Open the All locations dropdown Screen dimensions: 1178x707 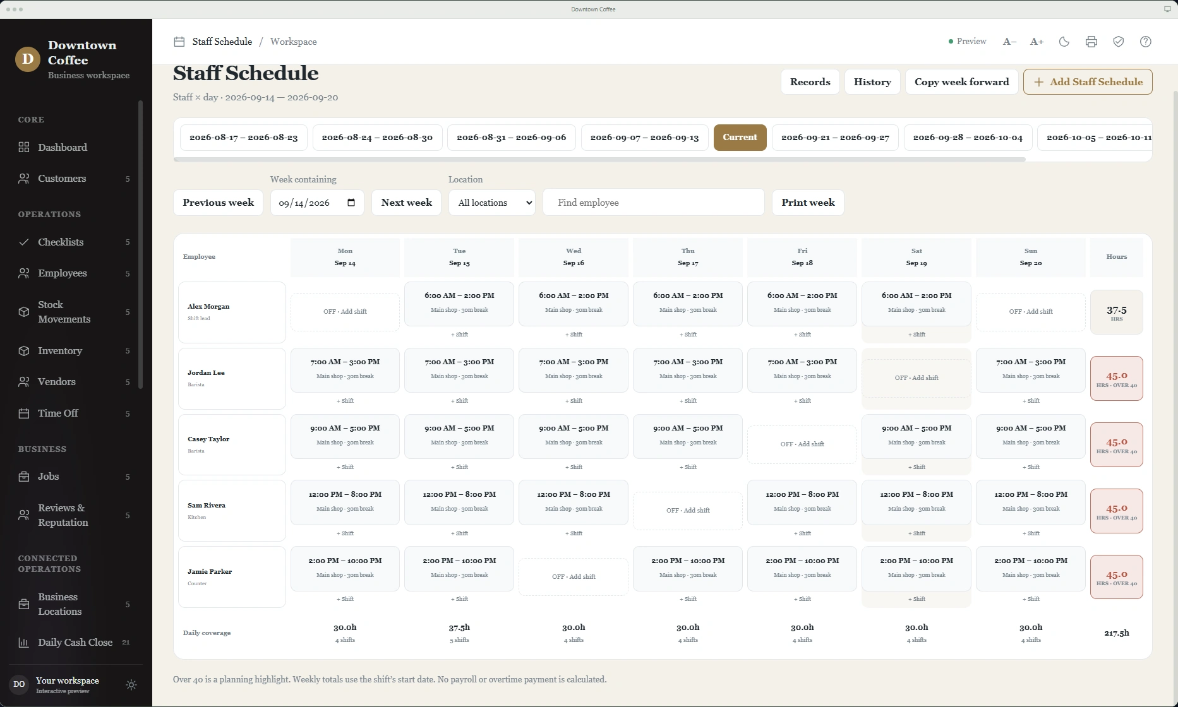tap(492, 203)
